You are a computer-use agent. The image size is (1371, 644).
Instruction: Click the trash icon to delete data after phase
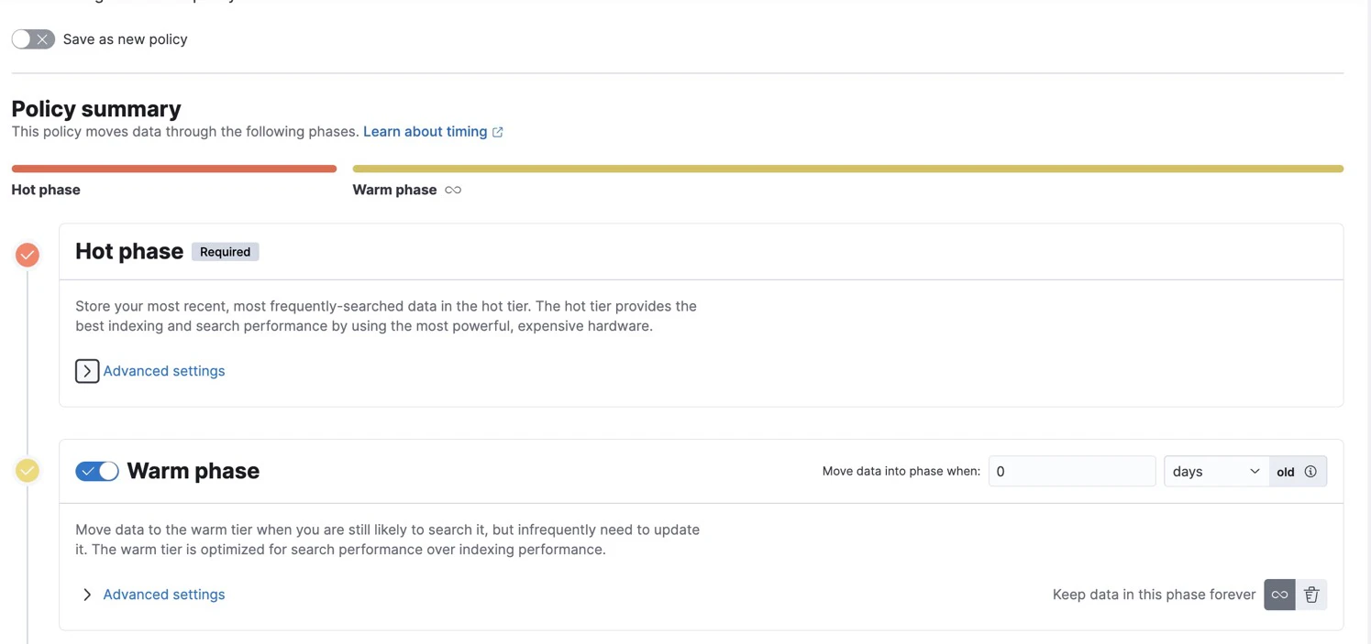tap(1311, 595)
